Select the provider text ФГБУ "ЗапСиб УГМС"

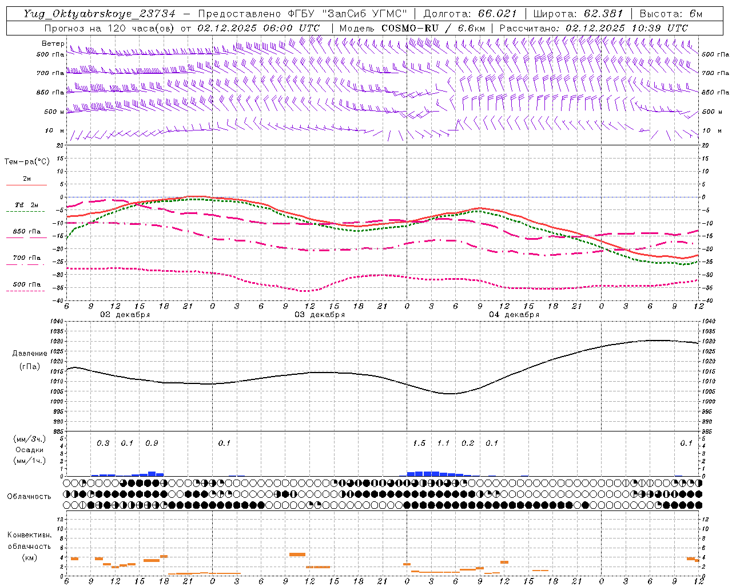349,14
